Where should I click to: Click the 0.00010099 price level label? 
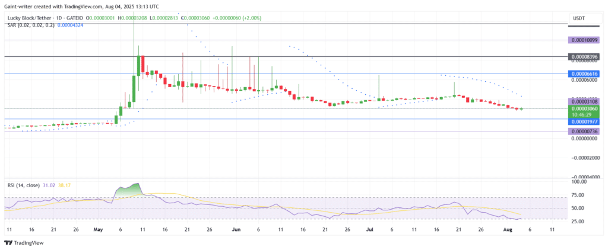[x=584, y=40]
